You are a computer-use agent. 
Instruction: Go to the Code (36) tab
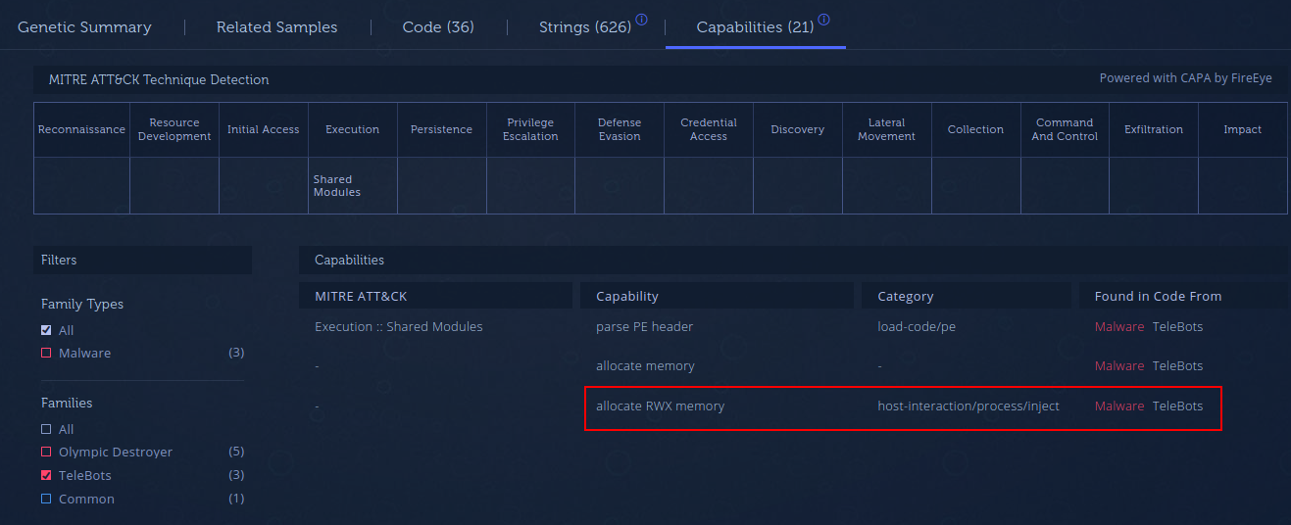point(438,27)
